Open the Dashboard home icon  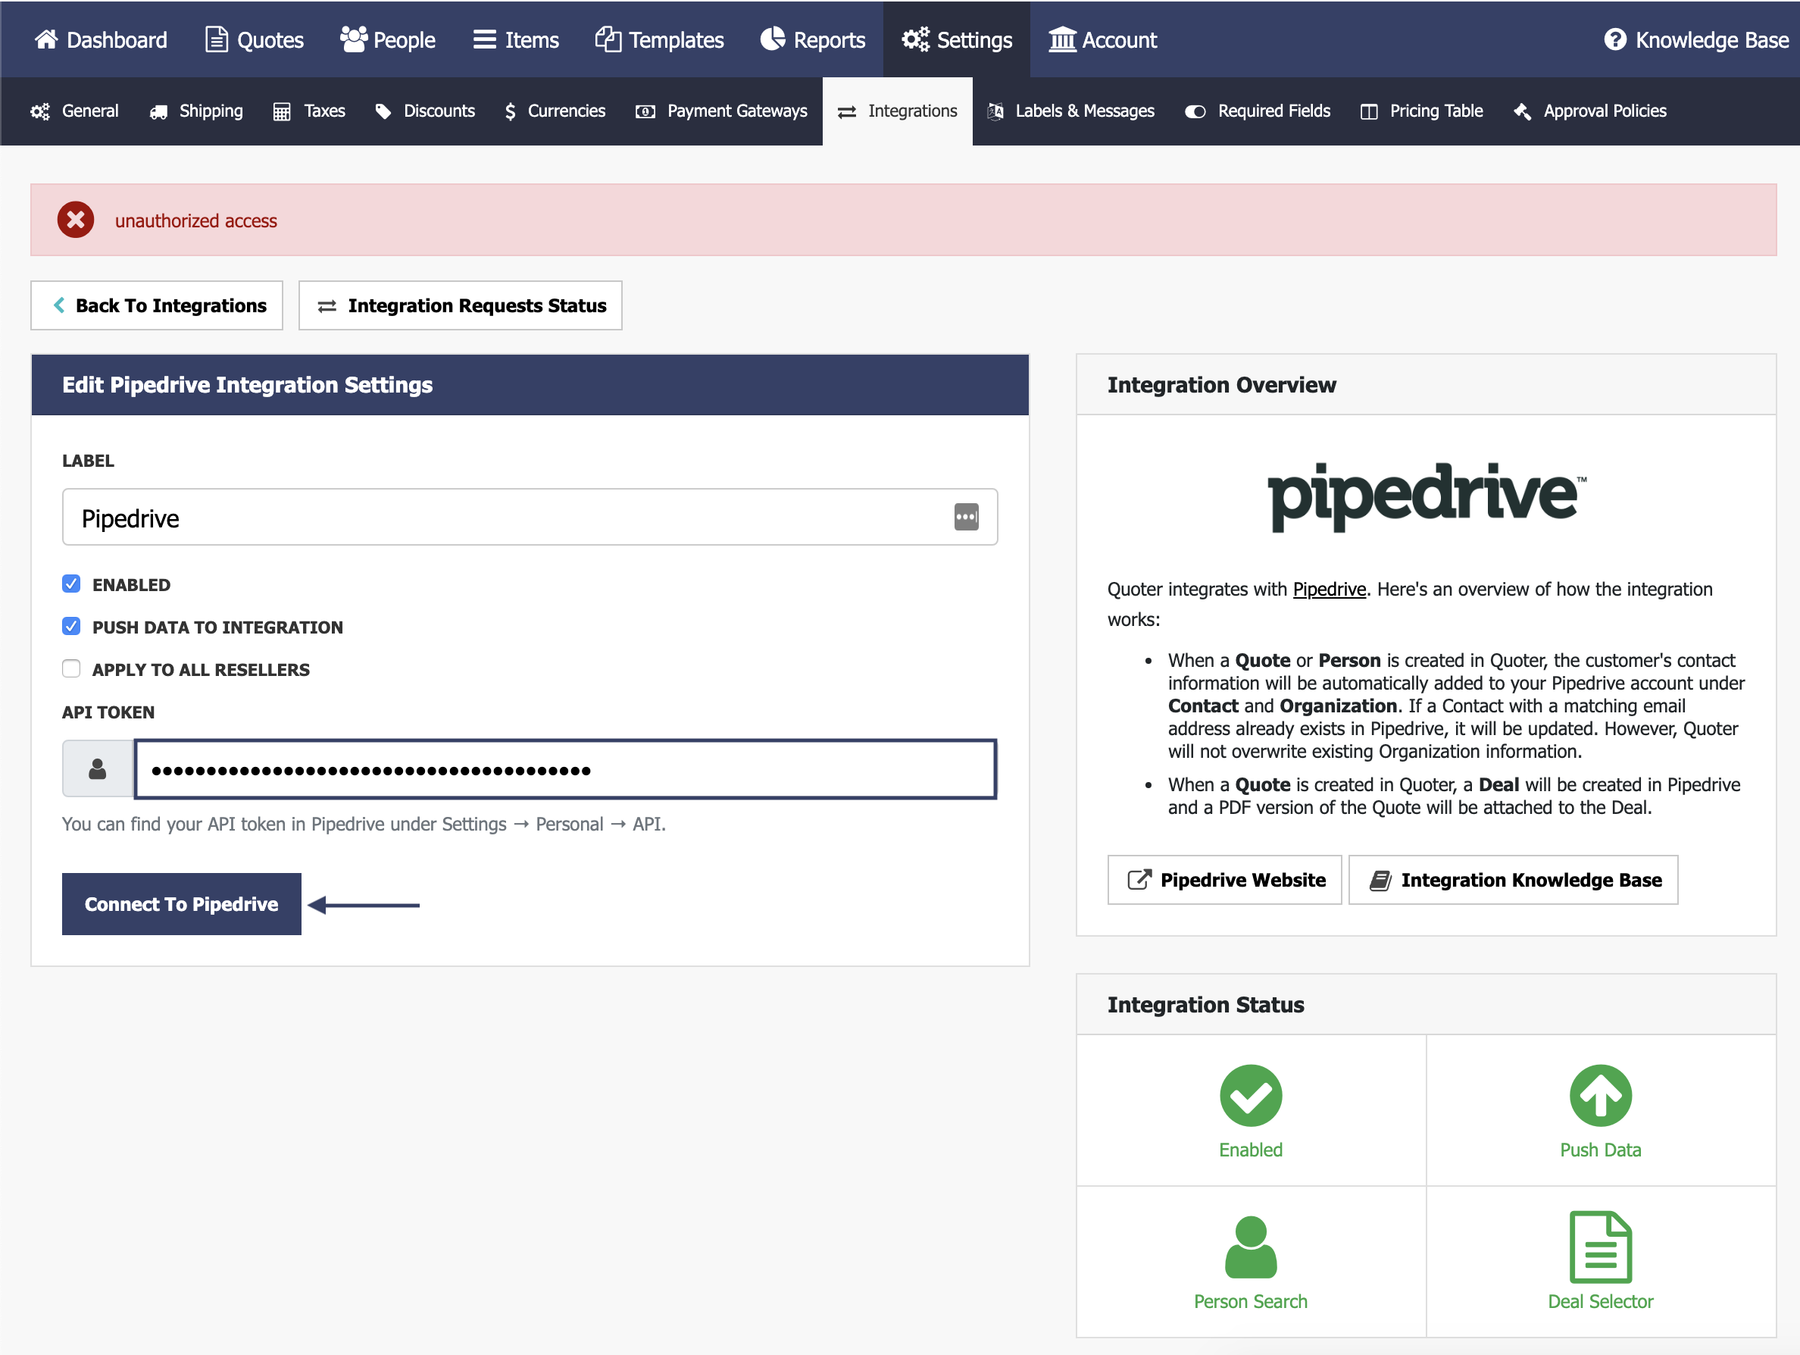[46, 39]
